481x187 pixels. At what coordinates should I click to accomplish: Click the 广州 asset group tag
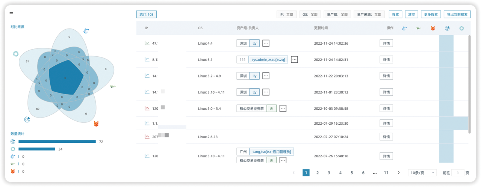pyautogui.click(x=243, y=152)
